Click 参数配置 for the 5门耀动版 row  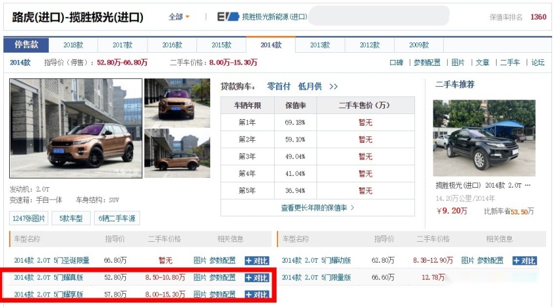click(x=490, y=261)
